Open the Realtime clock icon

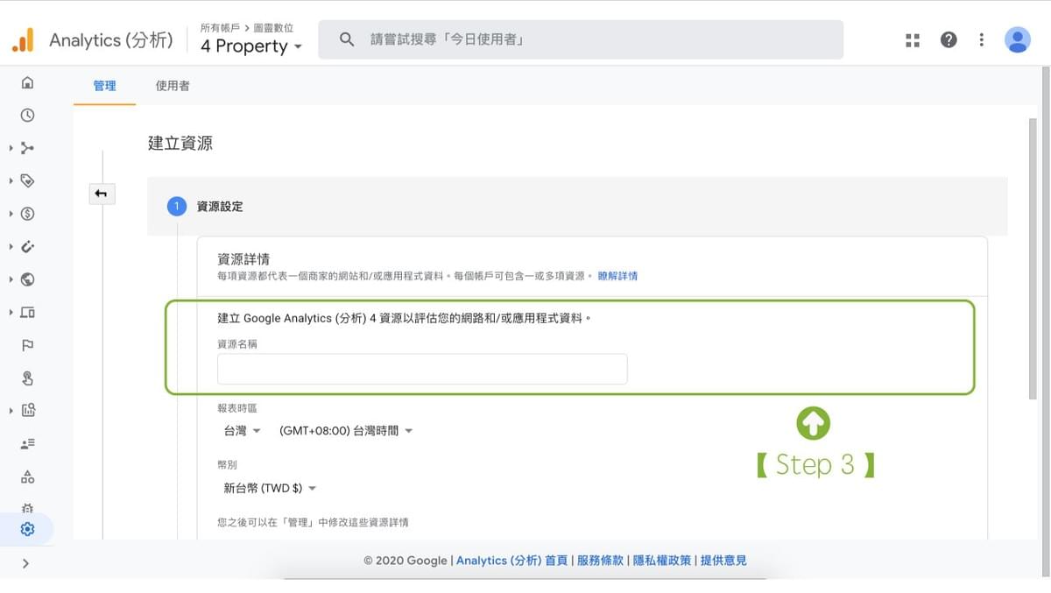(27, 116)
